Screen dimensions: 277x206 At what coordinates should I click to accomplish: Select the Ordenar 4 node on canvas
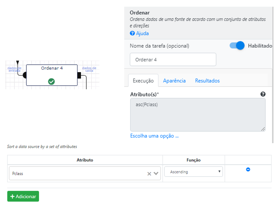pos(52,75)
